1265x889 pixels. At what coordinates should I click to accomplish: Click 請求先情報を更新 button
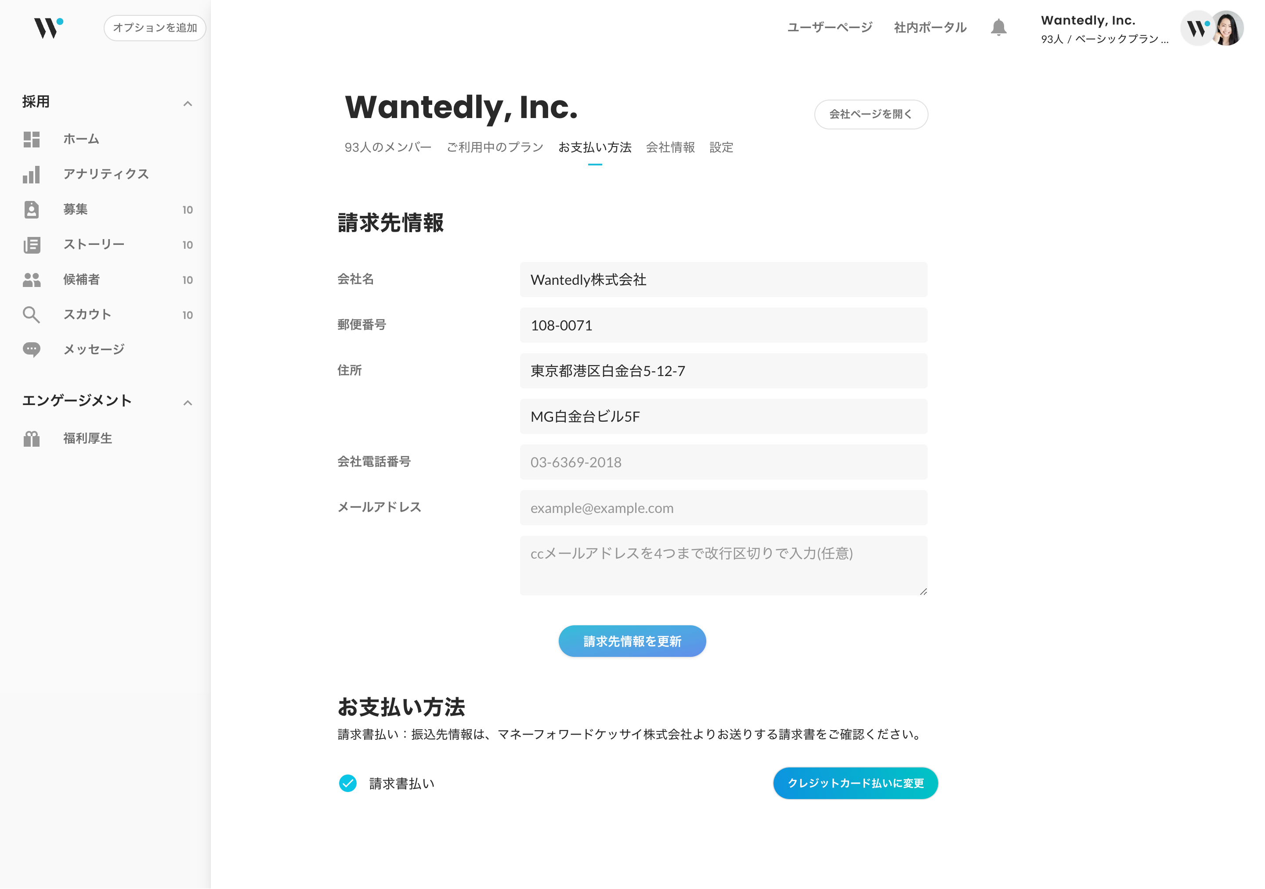click(x=632, y=641)
